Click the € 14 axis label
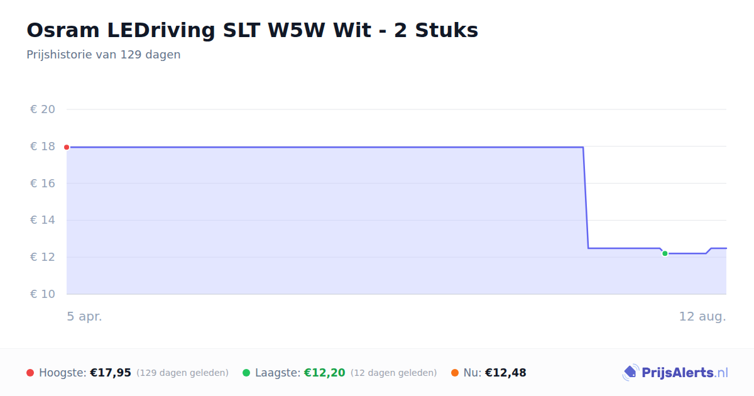 pos(43,220)
